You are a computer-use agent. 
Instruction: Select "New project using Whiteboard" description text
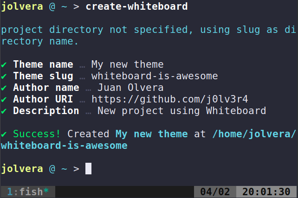pos(181,111)
